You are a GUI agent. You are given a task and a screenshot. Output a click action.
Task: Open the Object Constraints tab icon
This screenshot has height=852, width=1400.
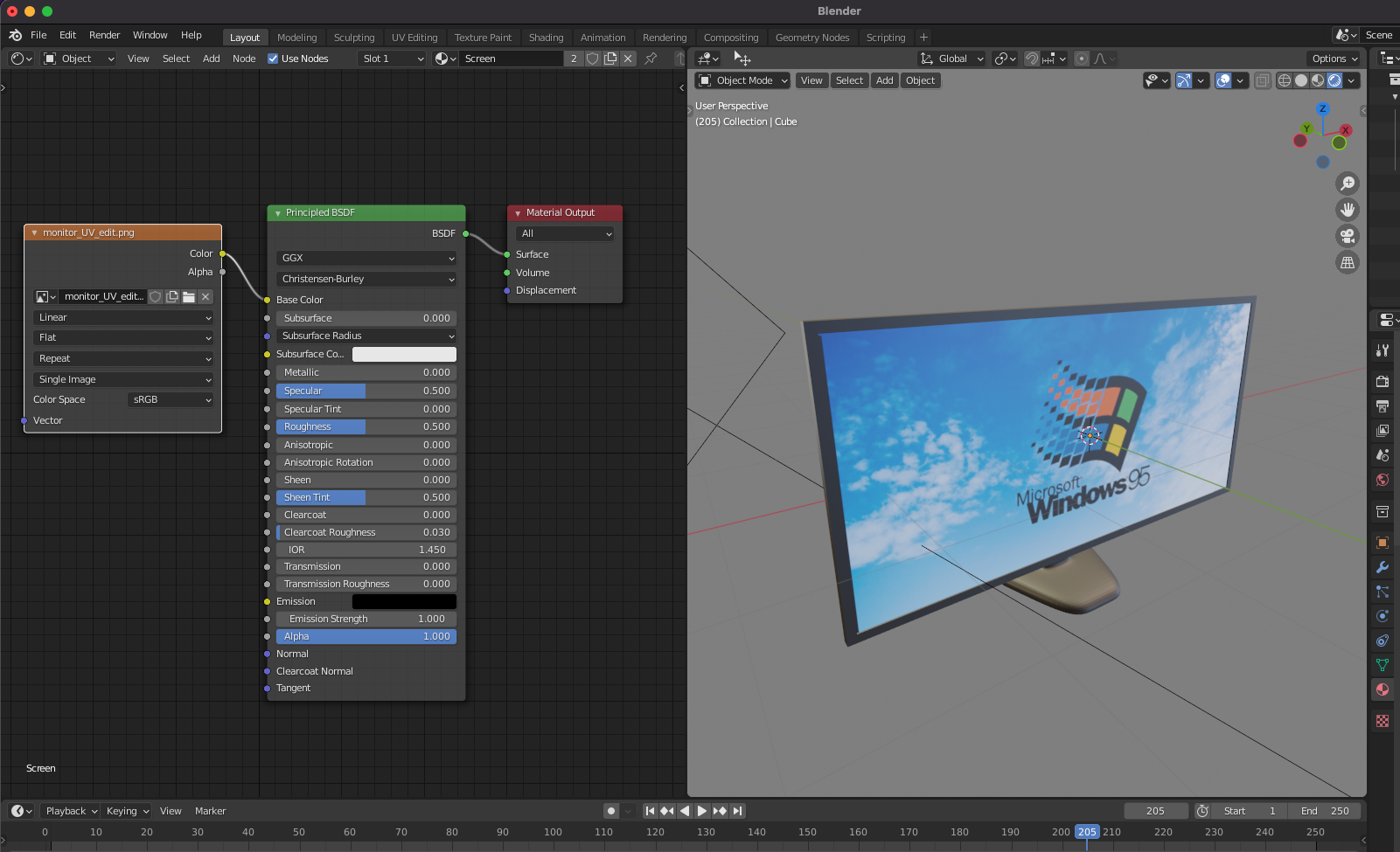coord(1383,641)
